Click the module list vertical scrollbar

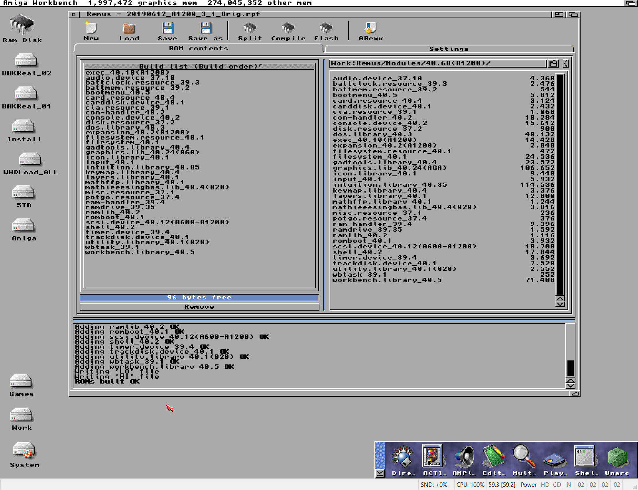pyautogui.click(x=560, y=184)
